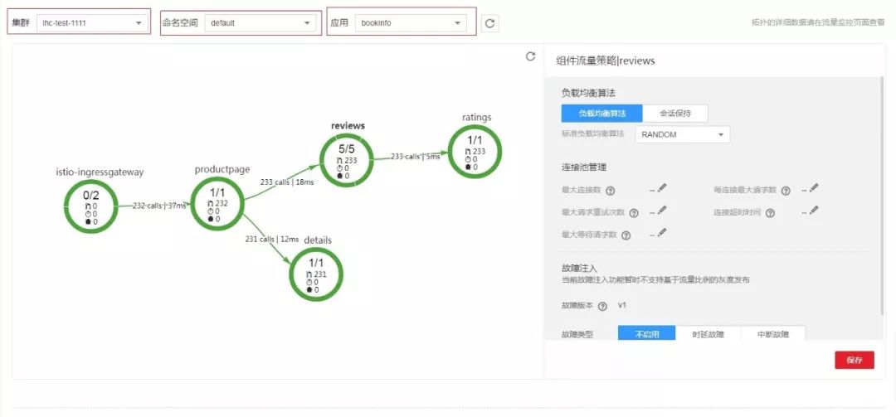896x417 pixels.
Task: Open the help tooltip icon for 每连接最大请求数
Action: pyautogui.click(x=786, y=191)
